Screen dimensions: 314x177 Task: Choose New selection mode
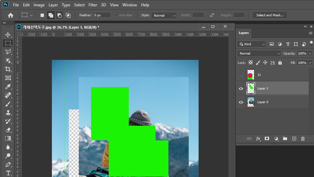coord(42,15)
